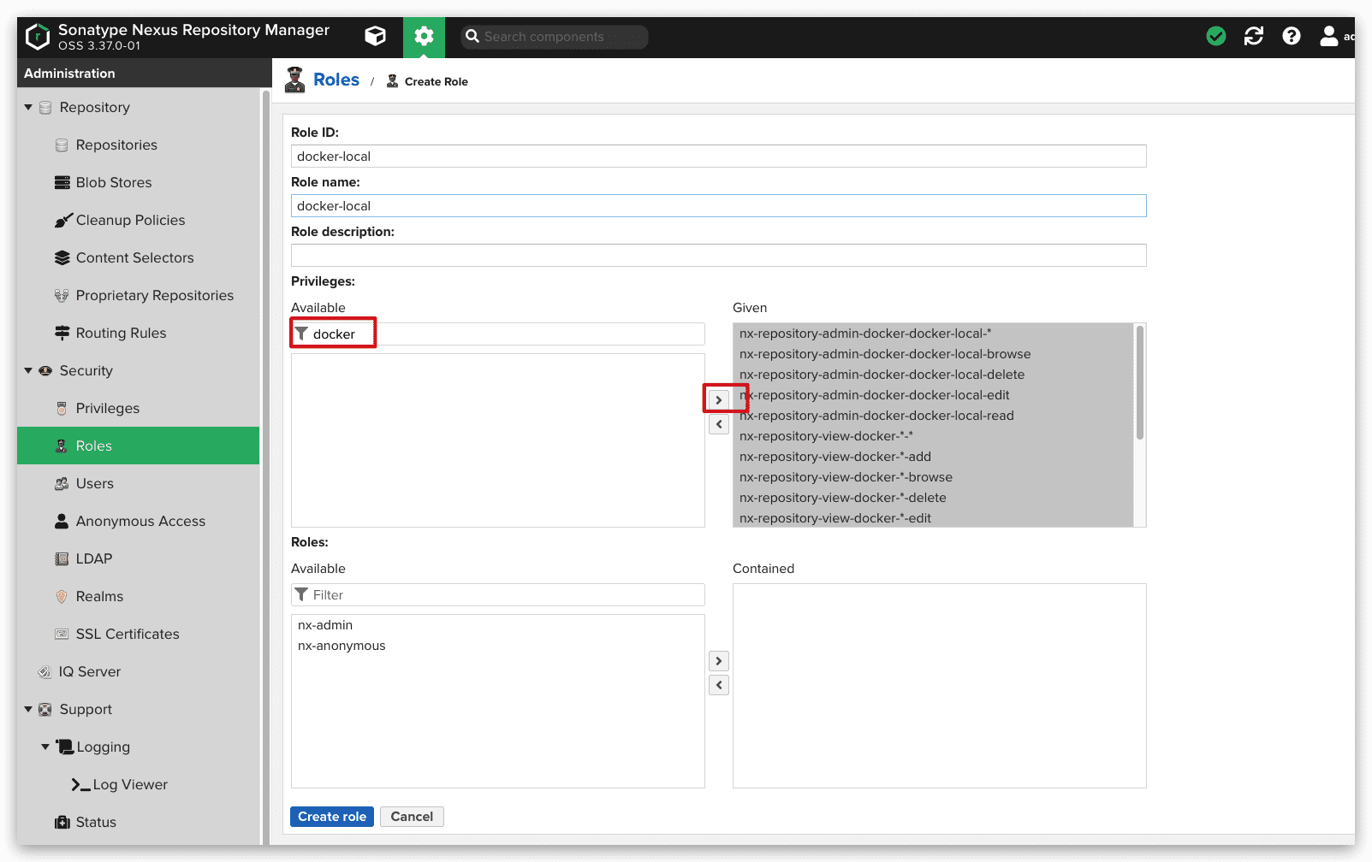Focus the Role description text field
Screen dimensions: 1372x862
[718, 256]
